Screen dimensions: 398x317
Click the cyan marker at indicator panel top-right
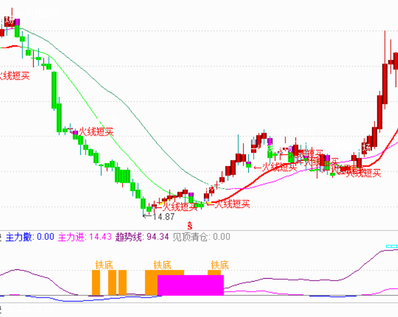pos(392,246)
